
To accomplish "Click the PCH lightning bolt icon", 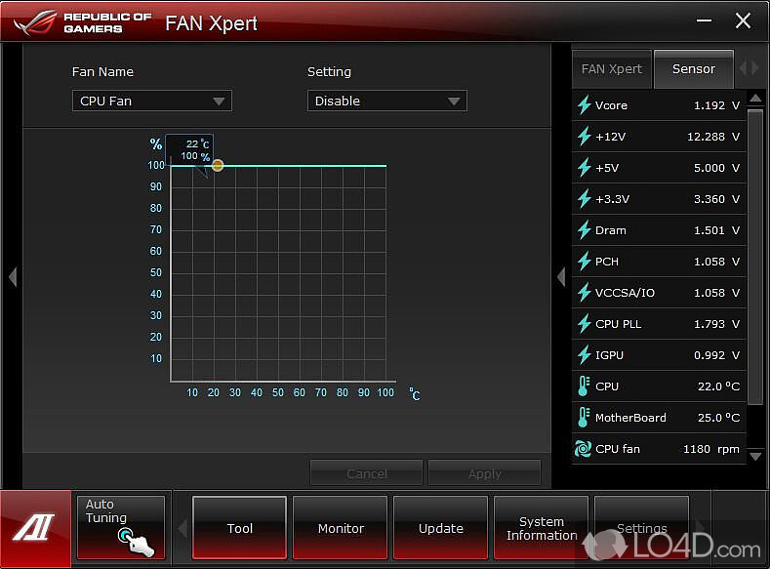I will 584,262.
